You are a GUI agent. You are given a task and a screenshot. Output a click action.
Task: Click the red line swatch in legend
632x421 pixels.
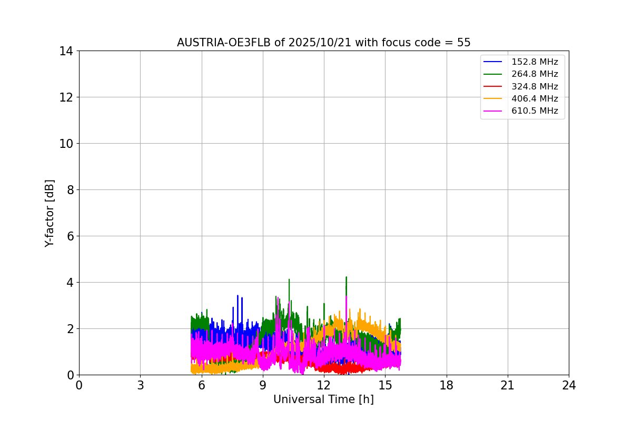click(493, 86)
